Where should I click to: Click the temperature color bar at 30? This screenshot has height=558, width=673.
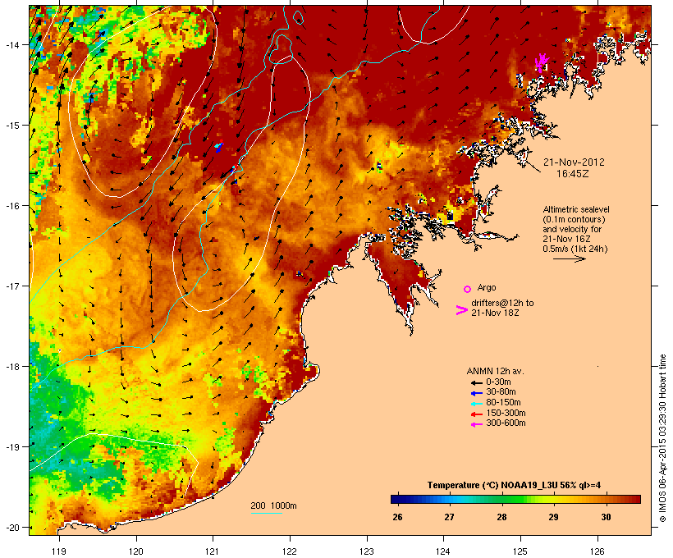point(606,499)
